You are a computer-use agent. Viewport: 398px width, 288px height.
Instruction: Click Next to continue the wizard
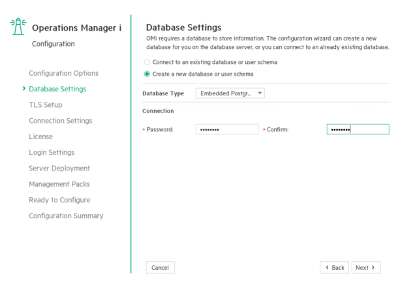(366, 268)
